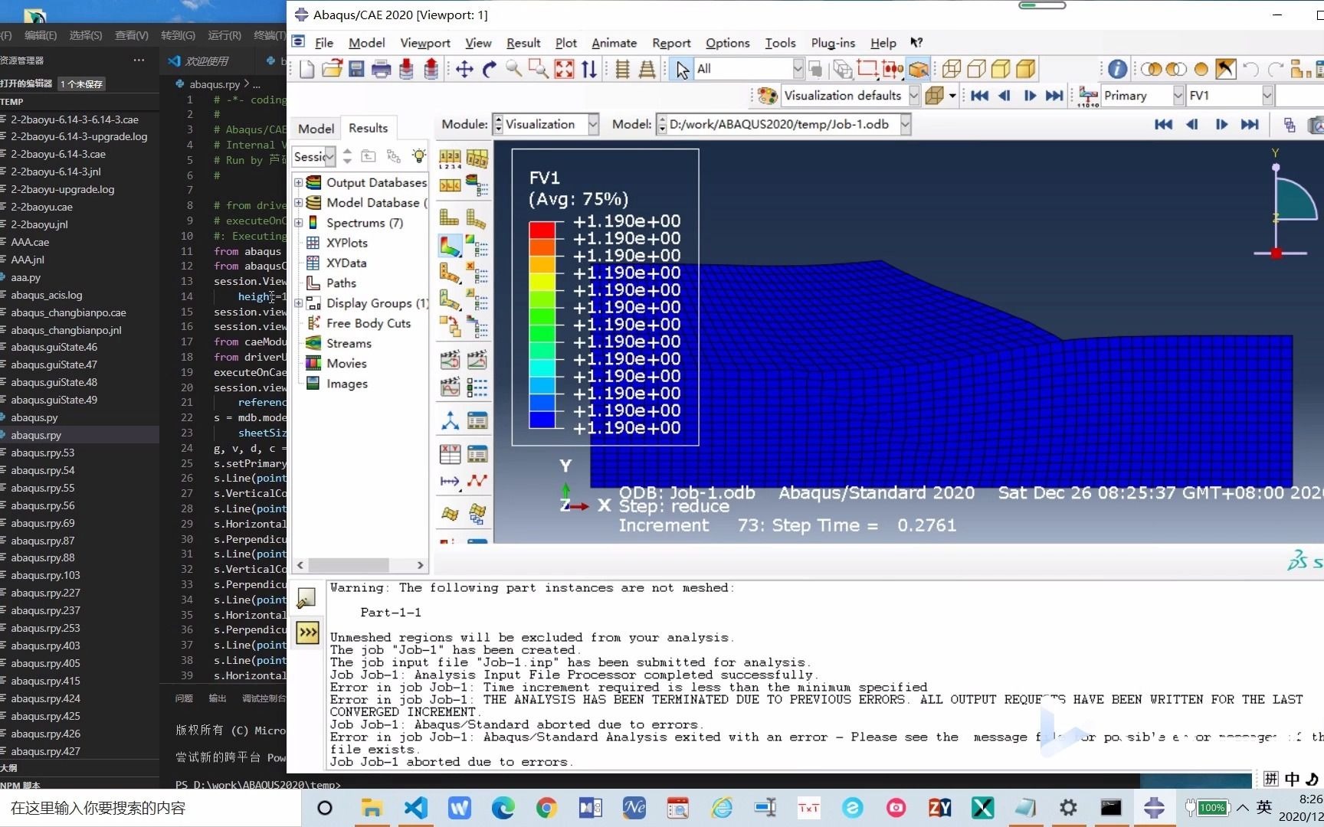The width and height of the screenshot is (1324, 827).
Task: Click the Open file folder icon
Action: click(332, 70)
